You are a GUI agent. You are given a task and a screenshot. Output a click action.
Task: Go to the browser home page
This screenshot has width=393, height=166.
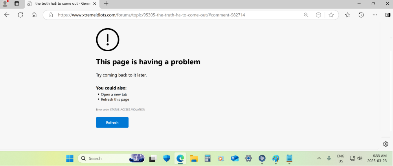(x=34, y=15)
